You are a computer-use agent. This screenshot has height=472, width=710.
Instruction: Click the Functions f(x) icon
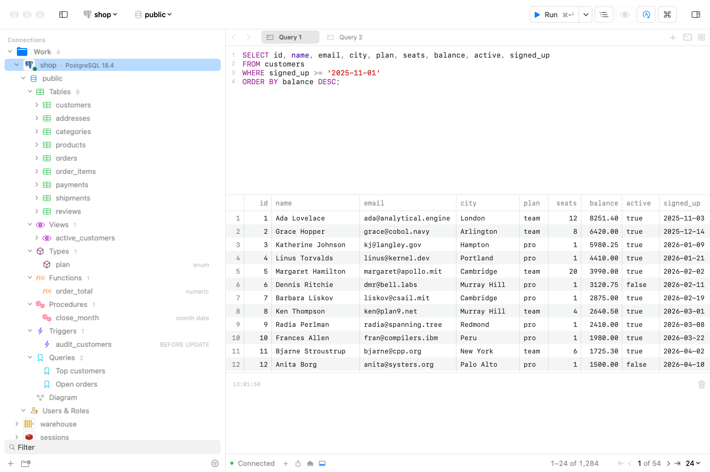click(x=40, y=278)
